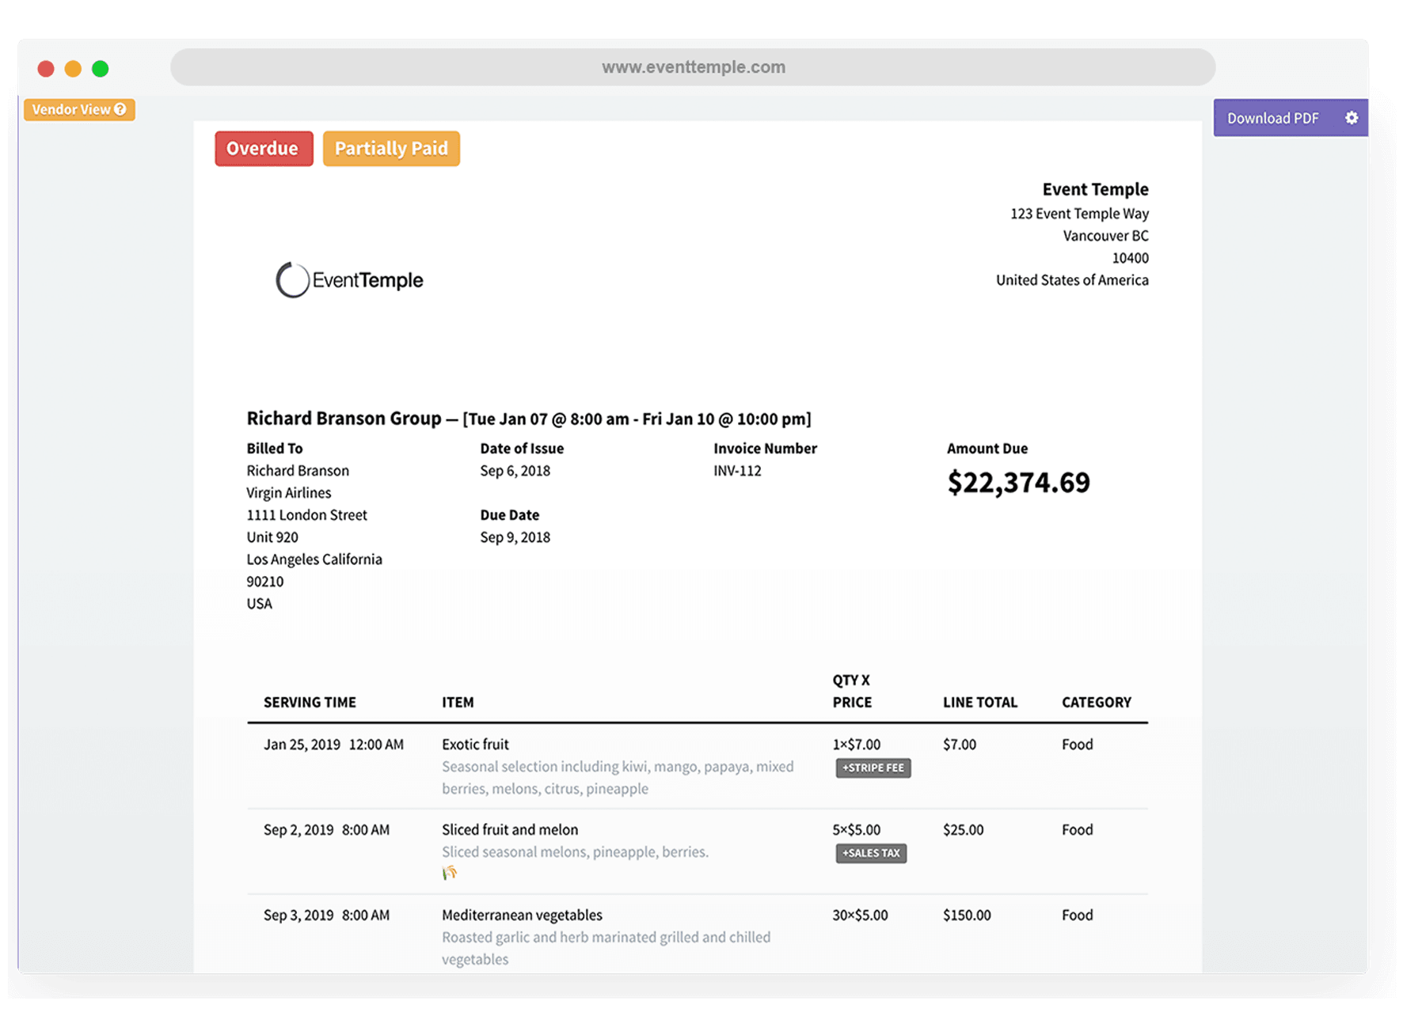Click the EventTemple logo
The image size is (1403, 1035).
pyautogui.click(x=349, y=280)
